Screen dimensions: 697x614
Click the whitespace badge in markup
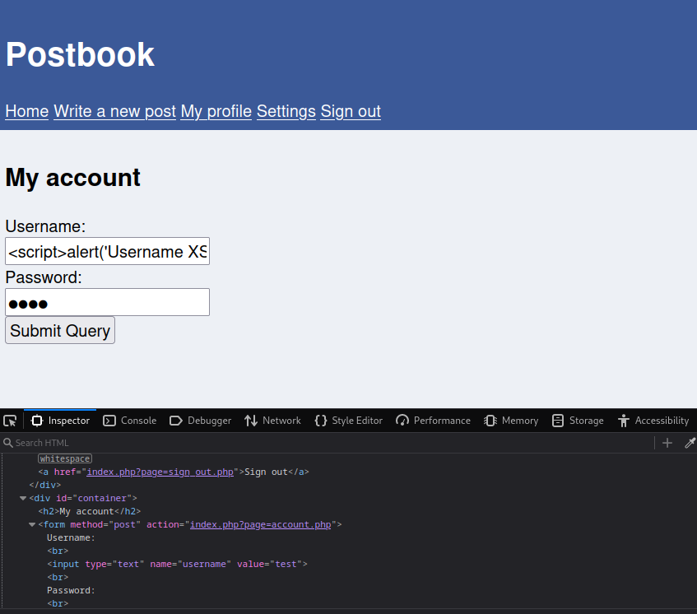[x=65, y=458]
